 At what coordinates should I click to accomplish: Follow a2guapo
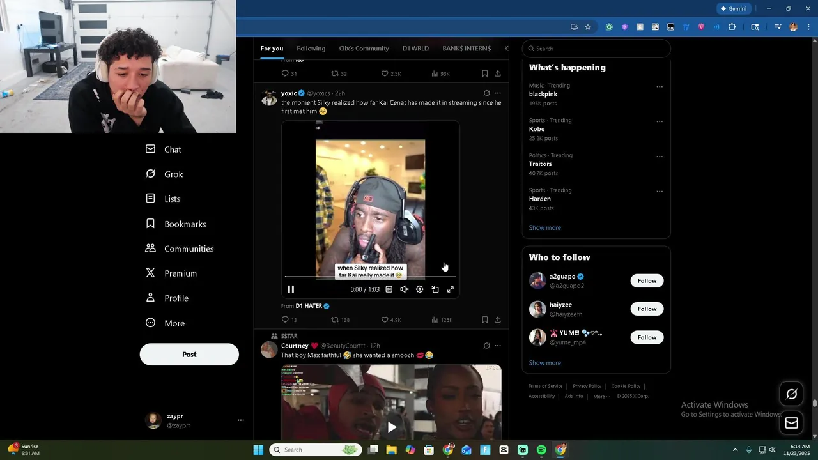pos(647,280)
